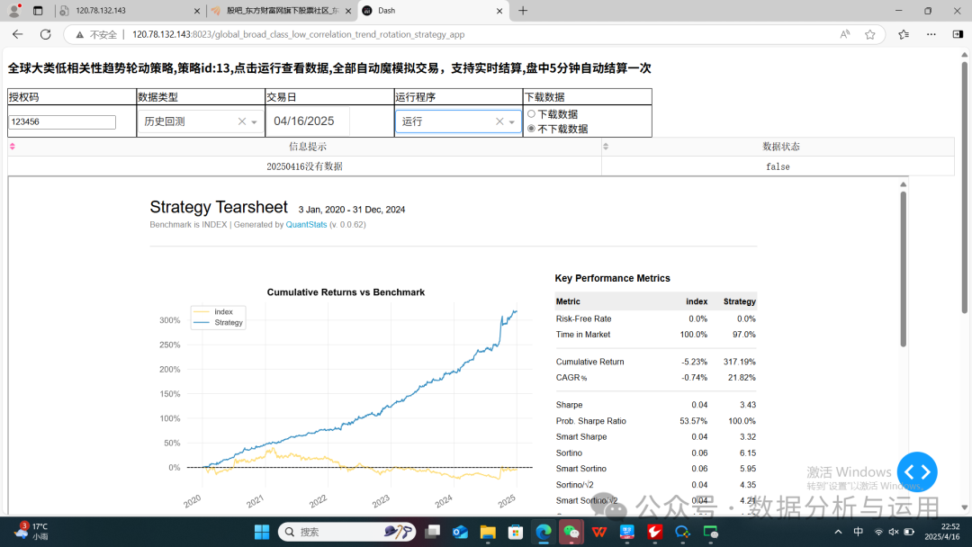Reload the current page
The image size is (972, 547).
[45, 35]
